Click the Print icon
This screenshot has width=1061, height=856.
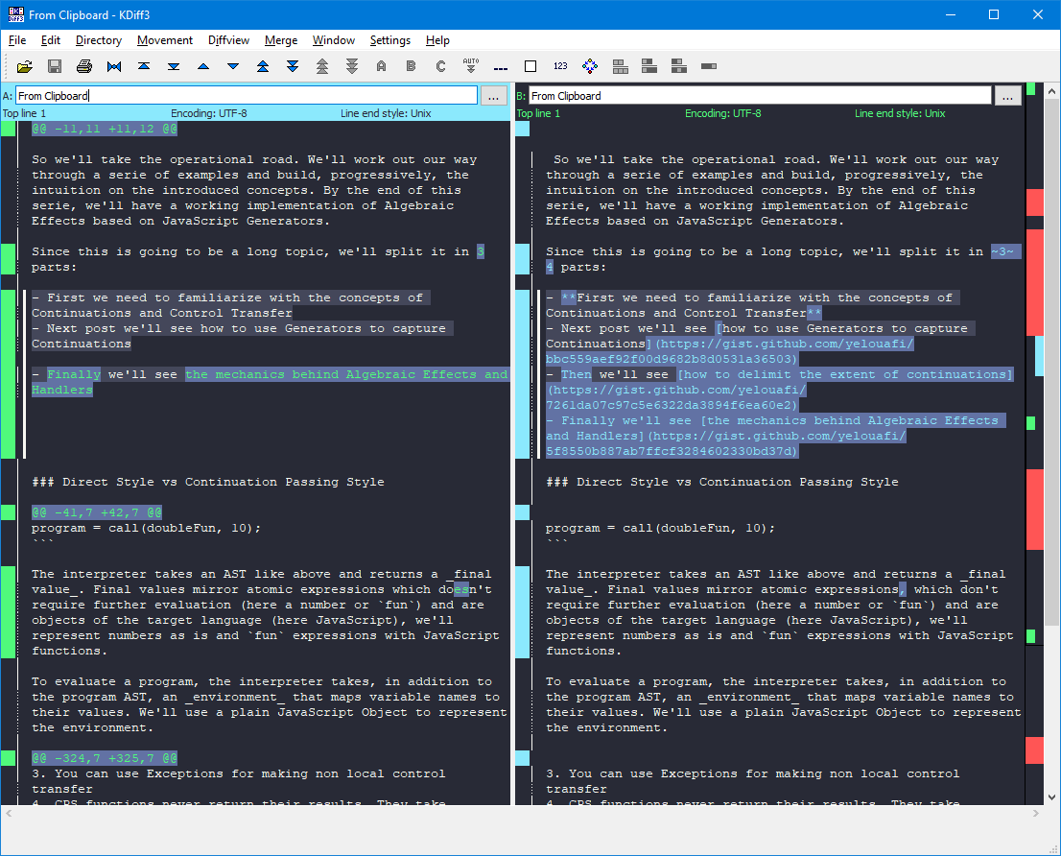point(84,66)
